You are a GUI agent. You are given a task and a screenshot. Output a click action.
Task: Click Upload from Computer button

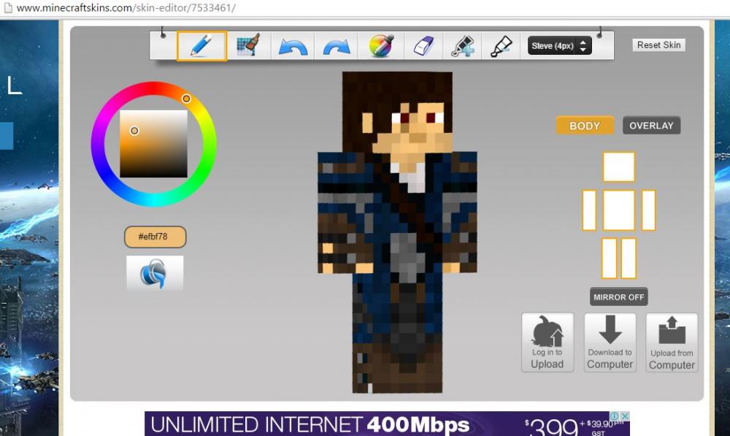click(672, 343)
